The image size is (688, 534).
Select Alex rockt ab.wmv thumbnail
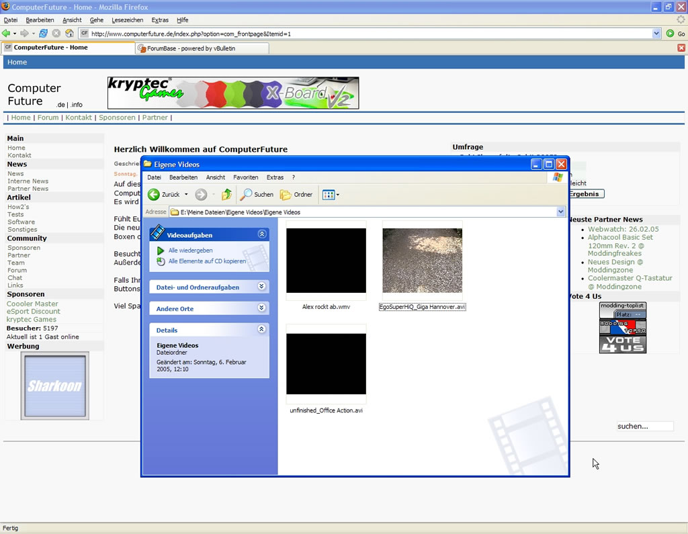coord(326,260)
